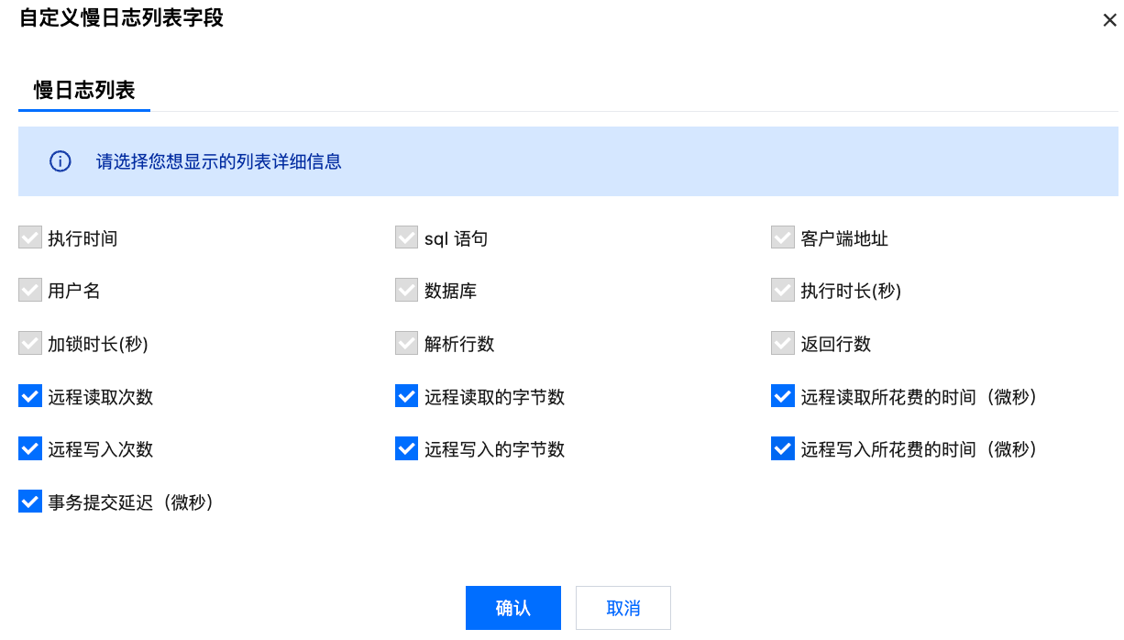This screenshot has width=1124, height=640.
Task: Click the 执行时长(秒) checkbox
Action: pos(783,291)
